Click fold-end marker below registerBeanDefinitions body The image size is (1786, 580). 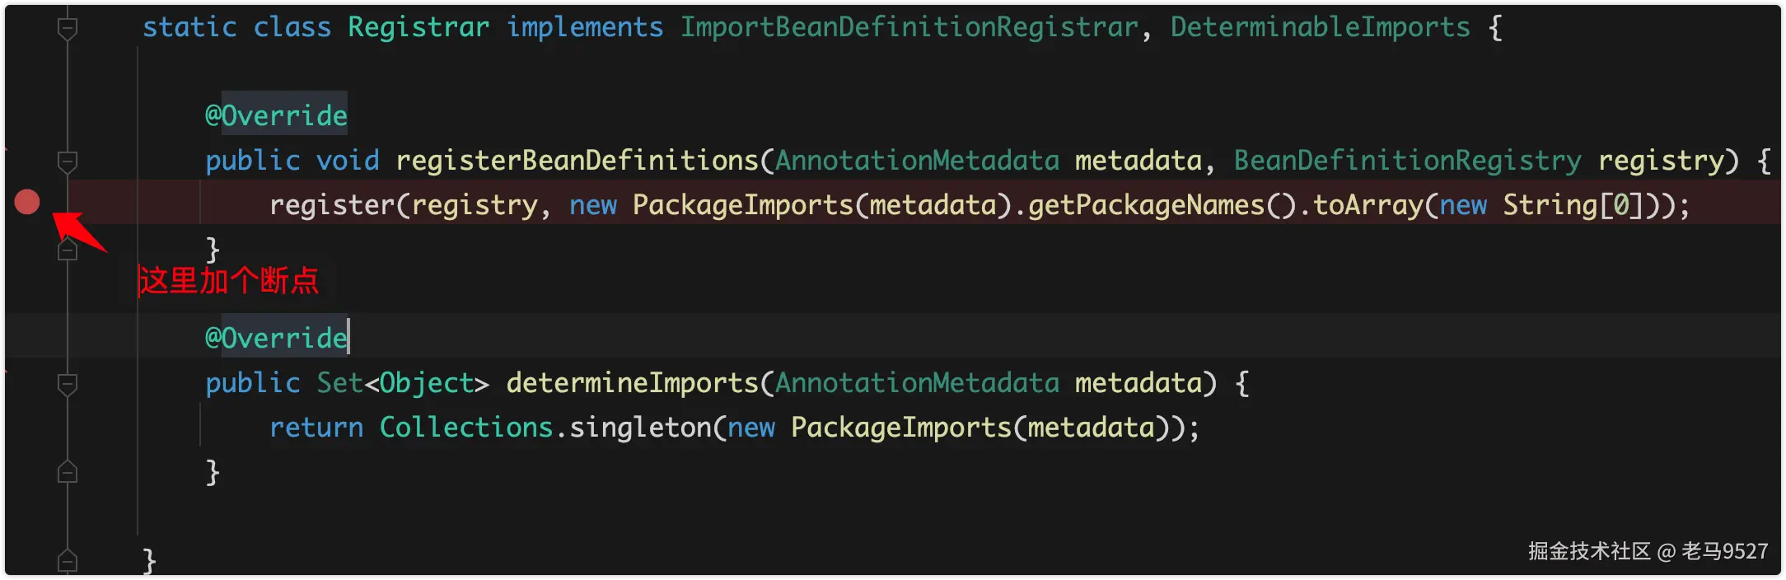tap(68, 250)
